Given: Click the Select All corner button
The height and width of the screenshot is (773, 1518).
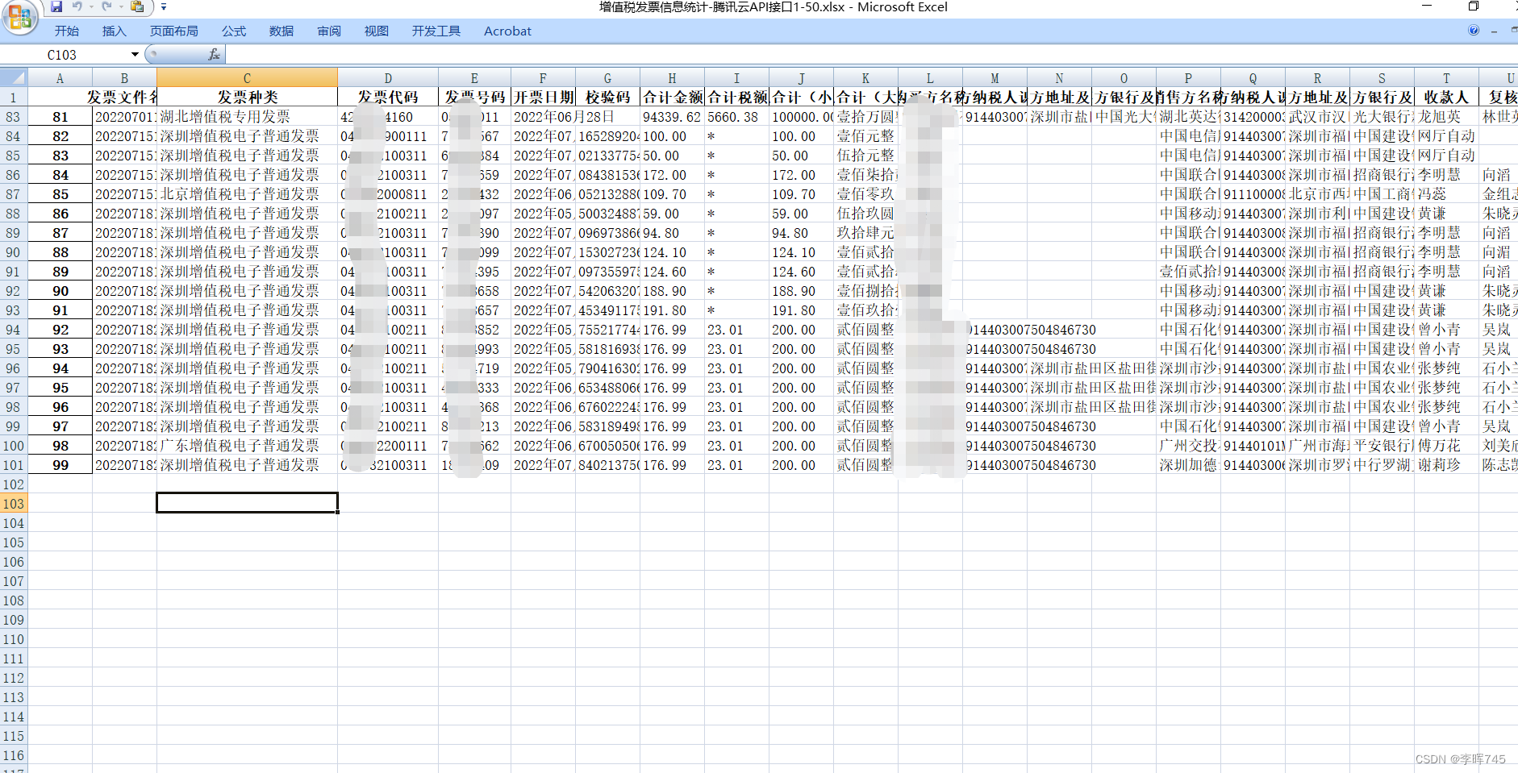Looking at the screenshot, I should coord(14,78).
